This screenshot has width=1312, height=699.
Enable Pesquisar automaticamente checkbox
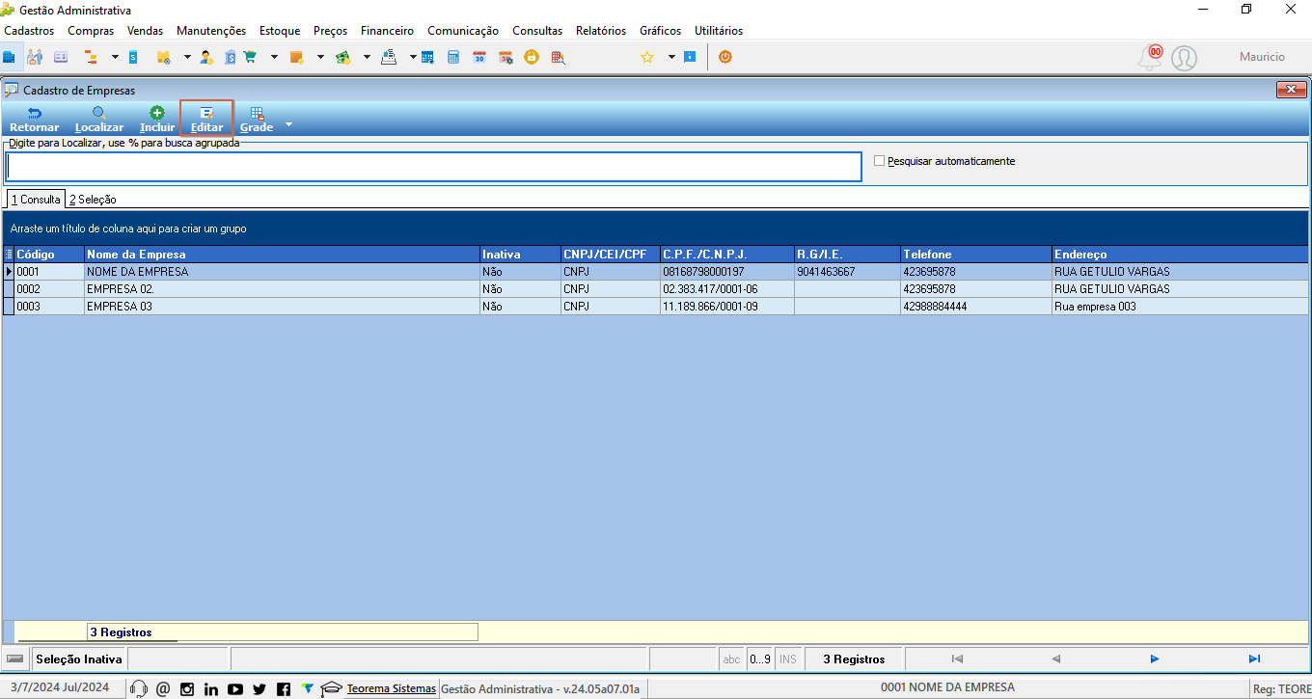879,161
